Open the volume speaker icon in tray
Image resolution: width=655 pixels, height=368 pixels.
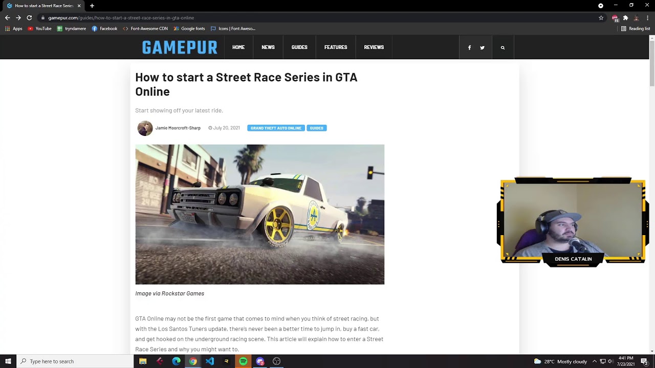[610, 361]
